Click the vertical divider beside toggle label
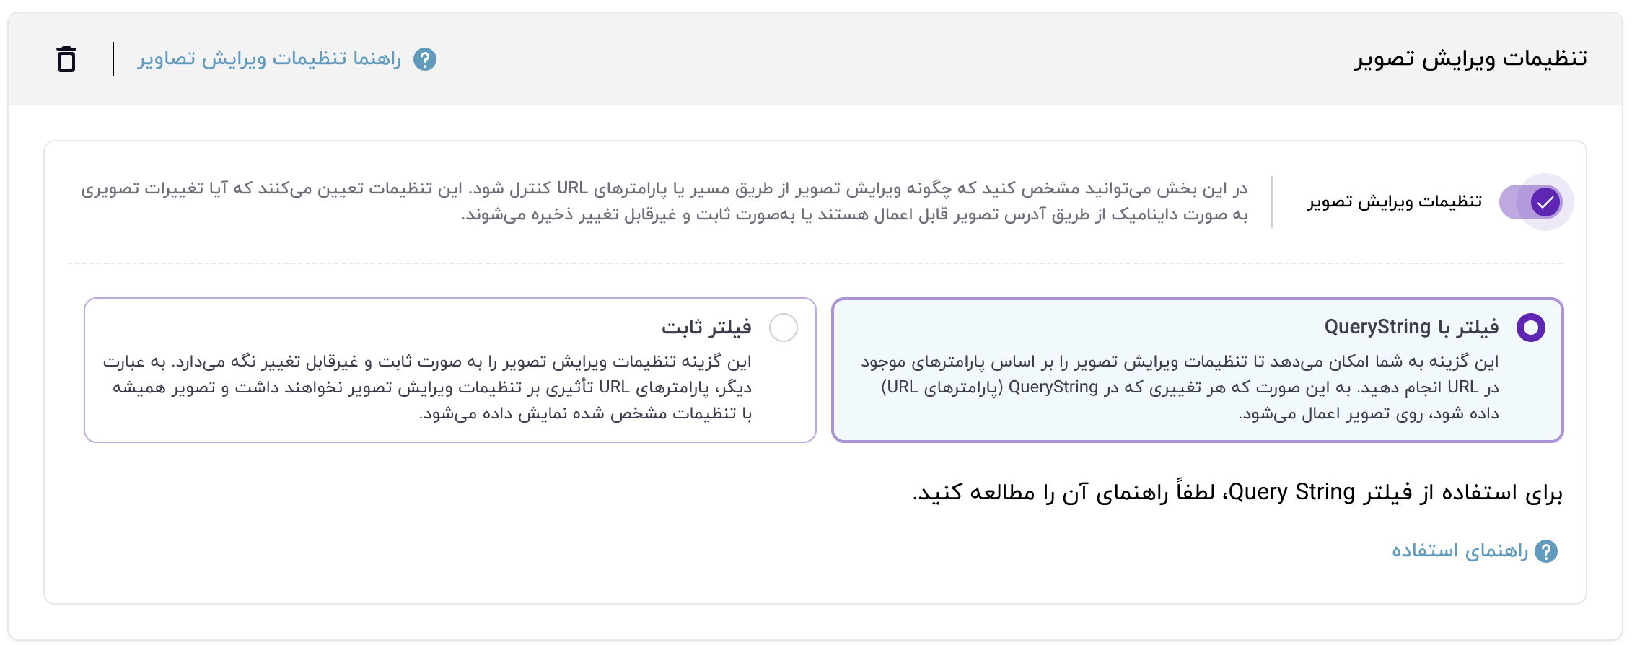 (x=1272, y=202)
